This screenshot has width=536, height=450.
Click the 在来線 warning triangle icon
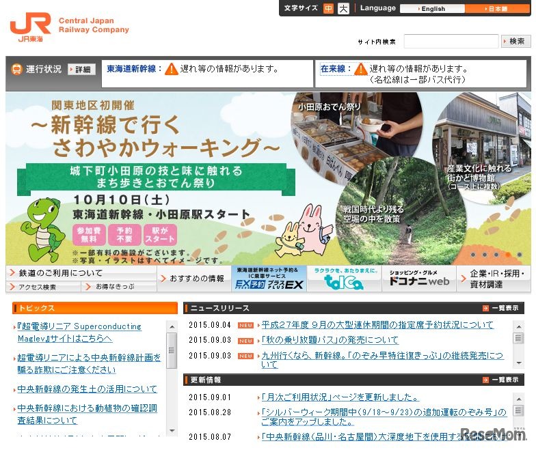click(x=360, y=69)
